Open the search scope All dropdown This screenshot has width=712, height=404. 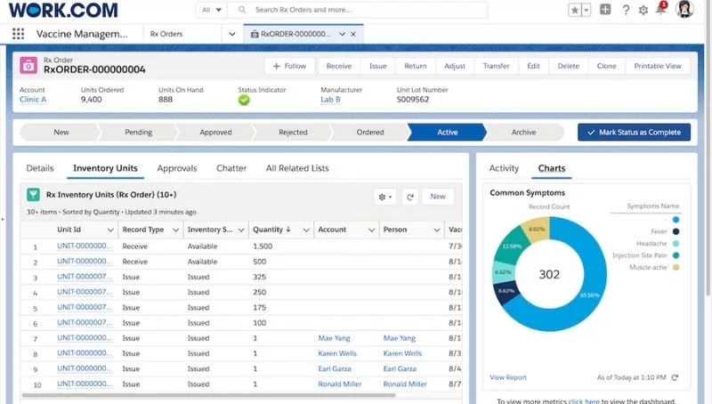pos(212,10)
